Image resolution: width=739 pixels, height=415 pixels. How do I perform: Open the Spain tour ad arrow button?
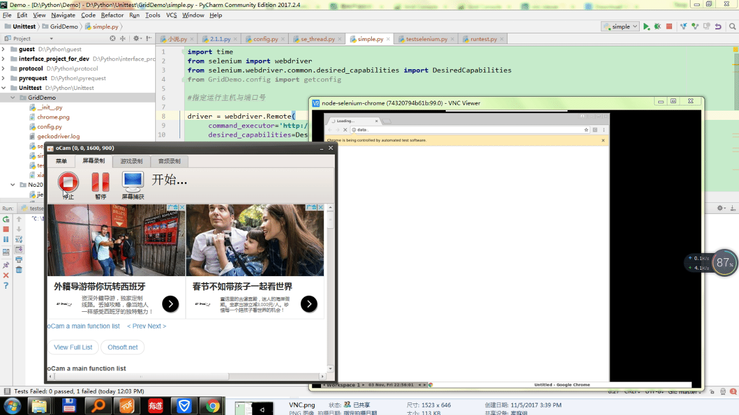click(x=170, y=304)
